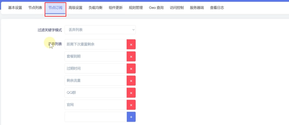289x125 pixels.
Task: Open the 查看日志 tab
Action: click(217, 8)
